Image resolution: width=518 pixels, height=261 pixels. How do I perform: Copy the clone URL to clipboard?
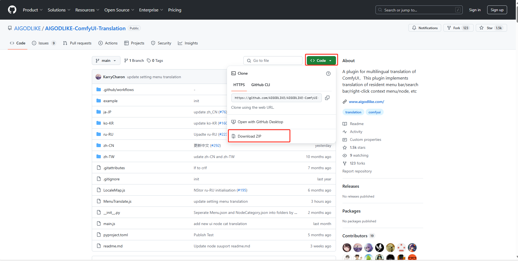tap(327, 98)
